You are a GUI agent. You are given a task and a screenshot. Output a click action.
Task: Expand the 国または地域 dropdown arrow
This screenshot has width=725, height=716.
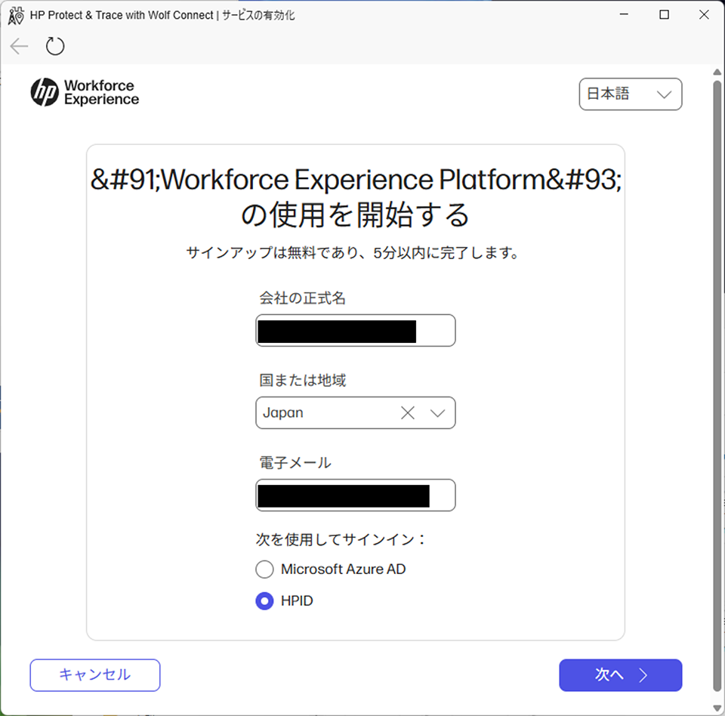click(x=437, y=413)
